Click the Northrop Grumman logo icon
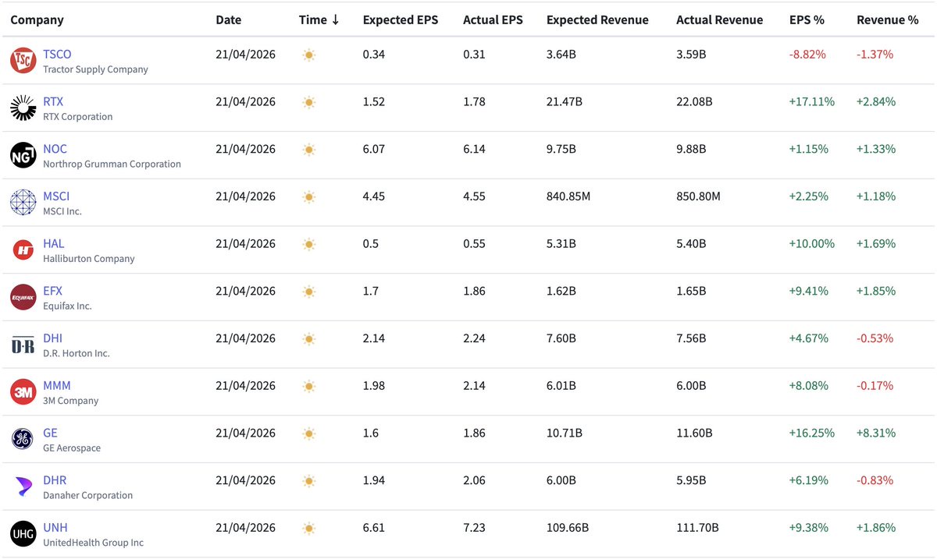This screenshot has height=559, width=937. [23, 156]
